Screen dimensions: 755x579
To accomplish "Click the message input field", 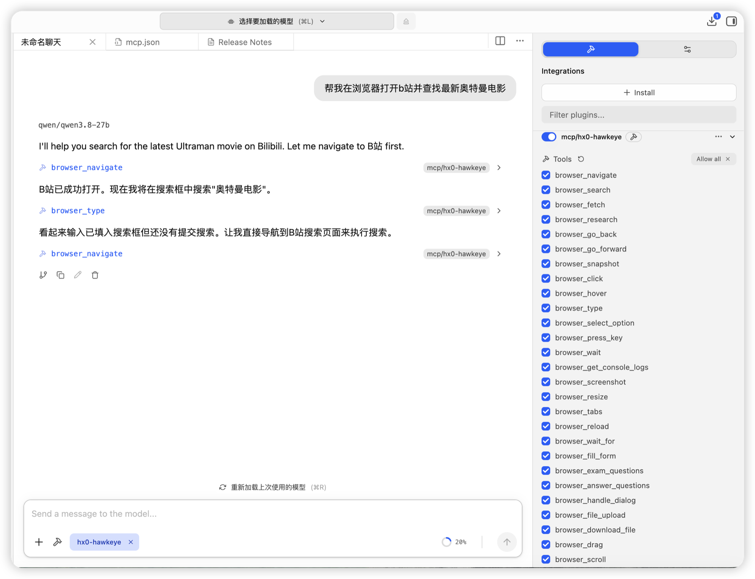I will coord(273,514).
